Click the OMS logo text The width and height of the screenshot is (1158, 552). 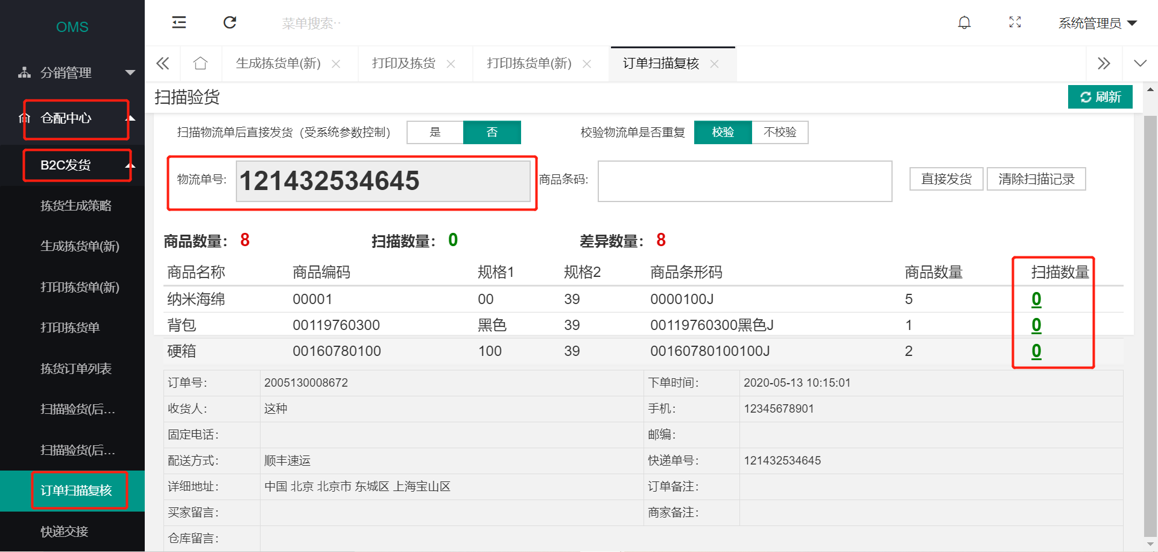pos(72,27)
